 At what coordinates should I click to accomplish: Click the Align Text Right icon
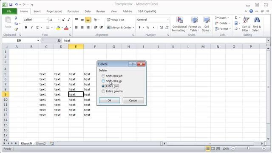coord(88,27)
